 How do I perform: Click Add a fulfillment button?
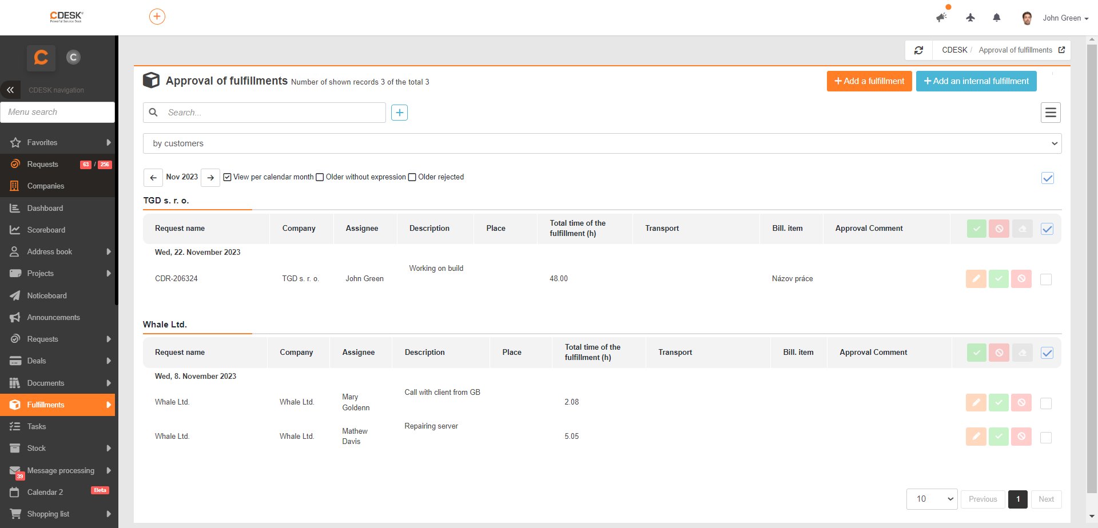click(x=869, y=81)
